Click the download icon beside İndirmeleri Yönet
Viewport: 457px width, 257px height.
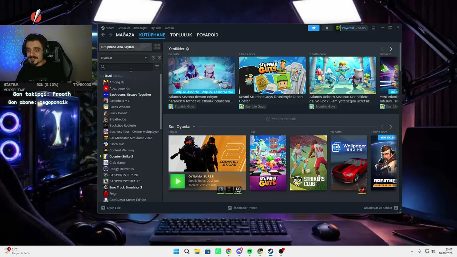click(230, 208)
